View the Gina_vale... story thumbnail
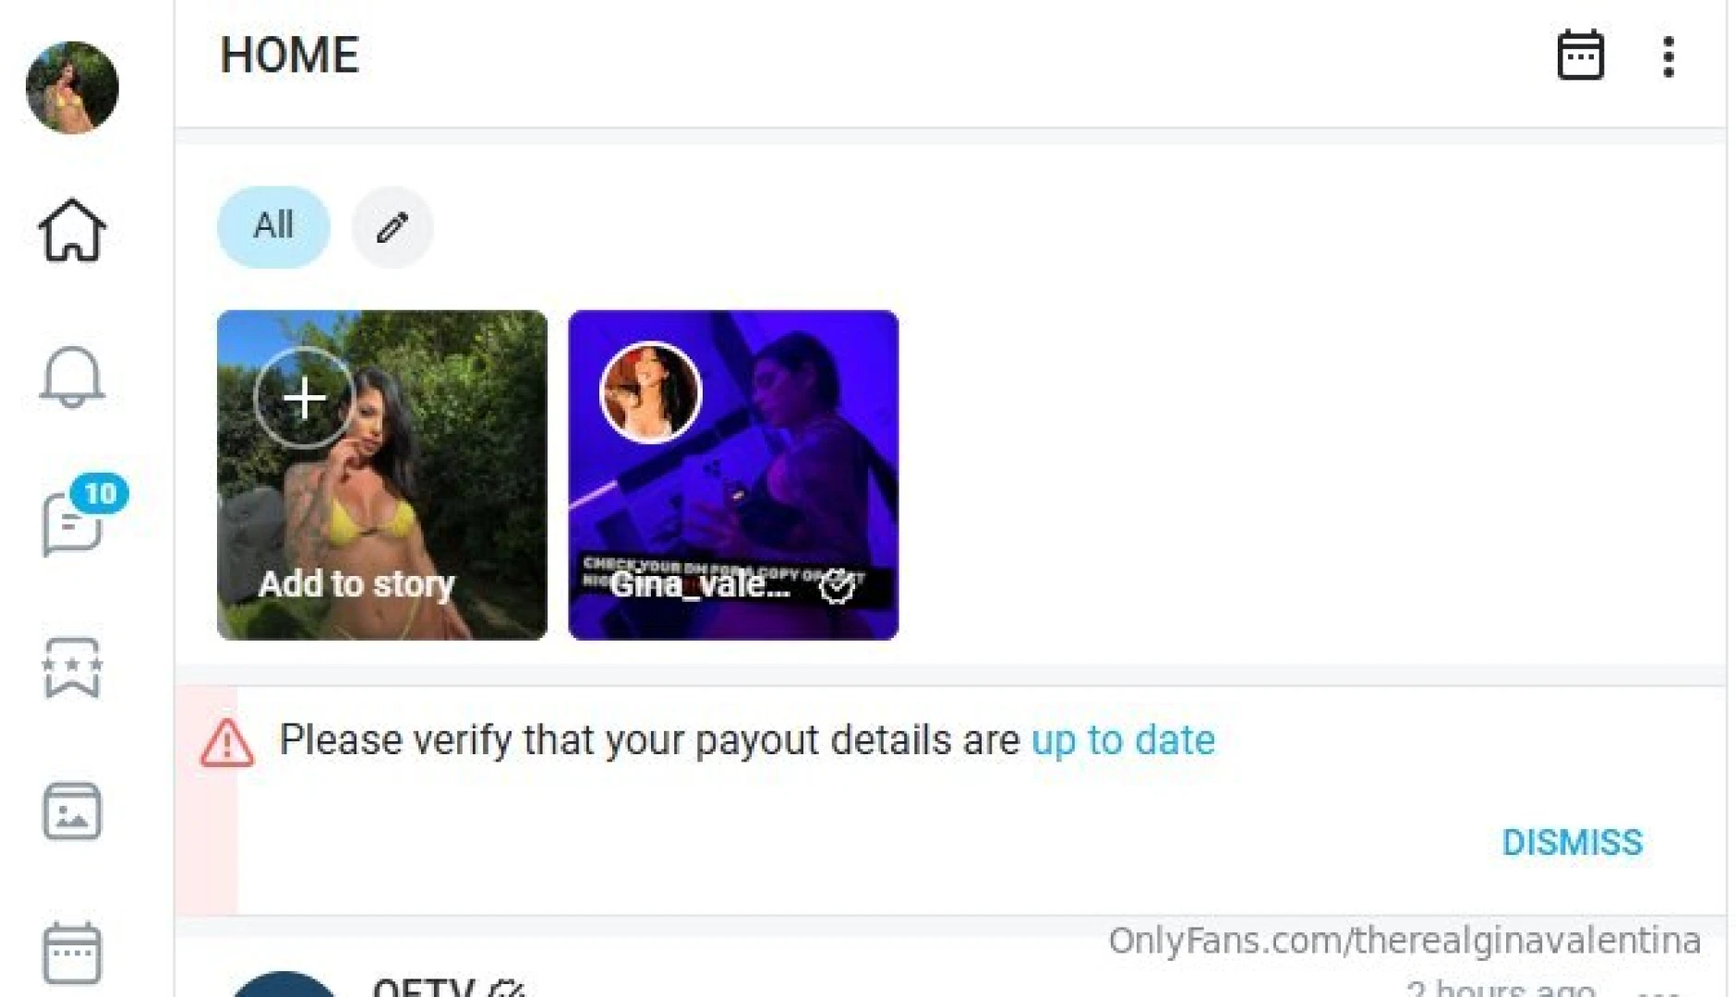 point(733,475)
